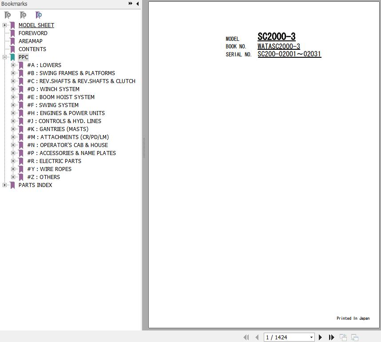Expand #J : CONTROLS & HYD. LINES node
This screenshot has width=381, height=342.
click(13, 121)
